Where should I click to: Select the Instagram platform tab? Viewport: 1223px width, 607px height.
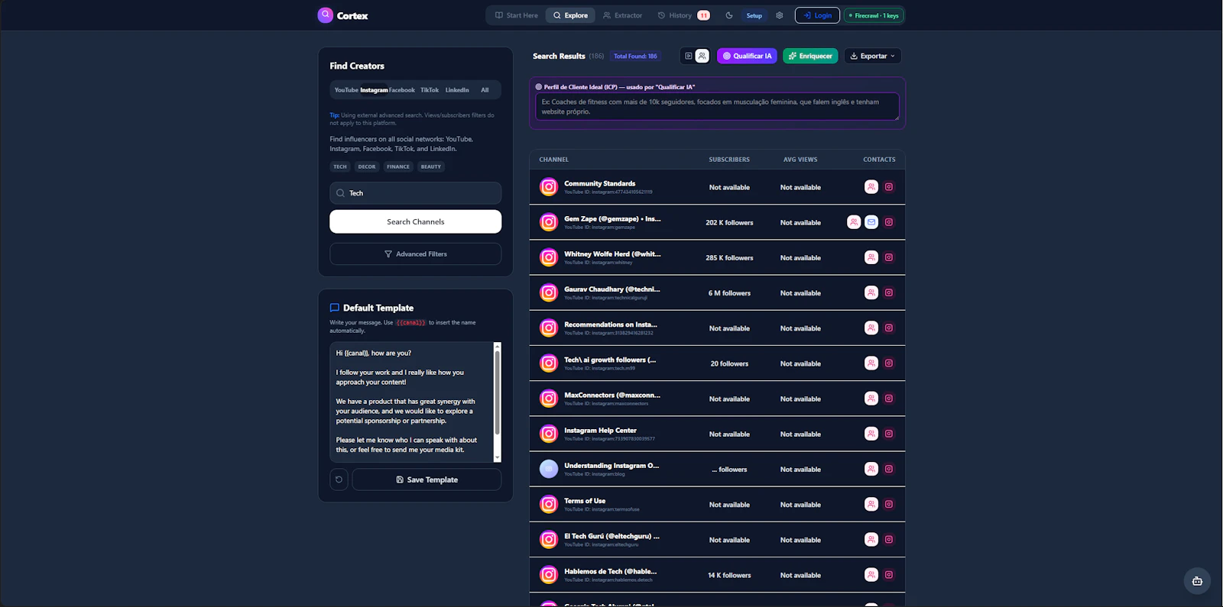[x=375, y=90]
